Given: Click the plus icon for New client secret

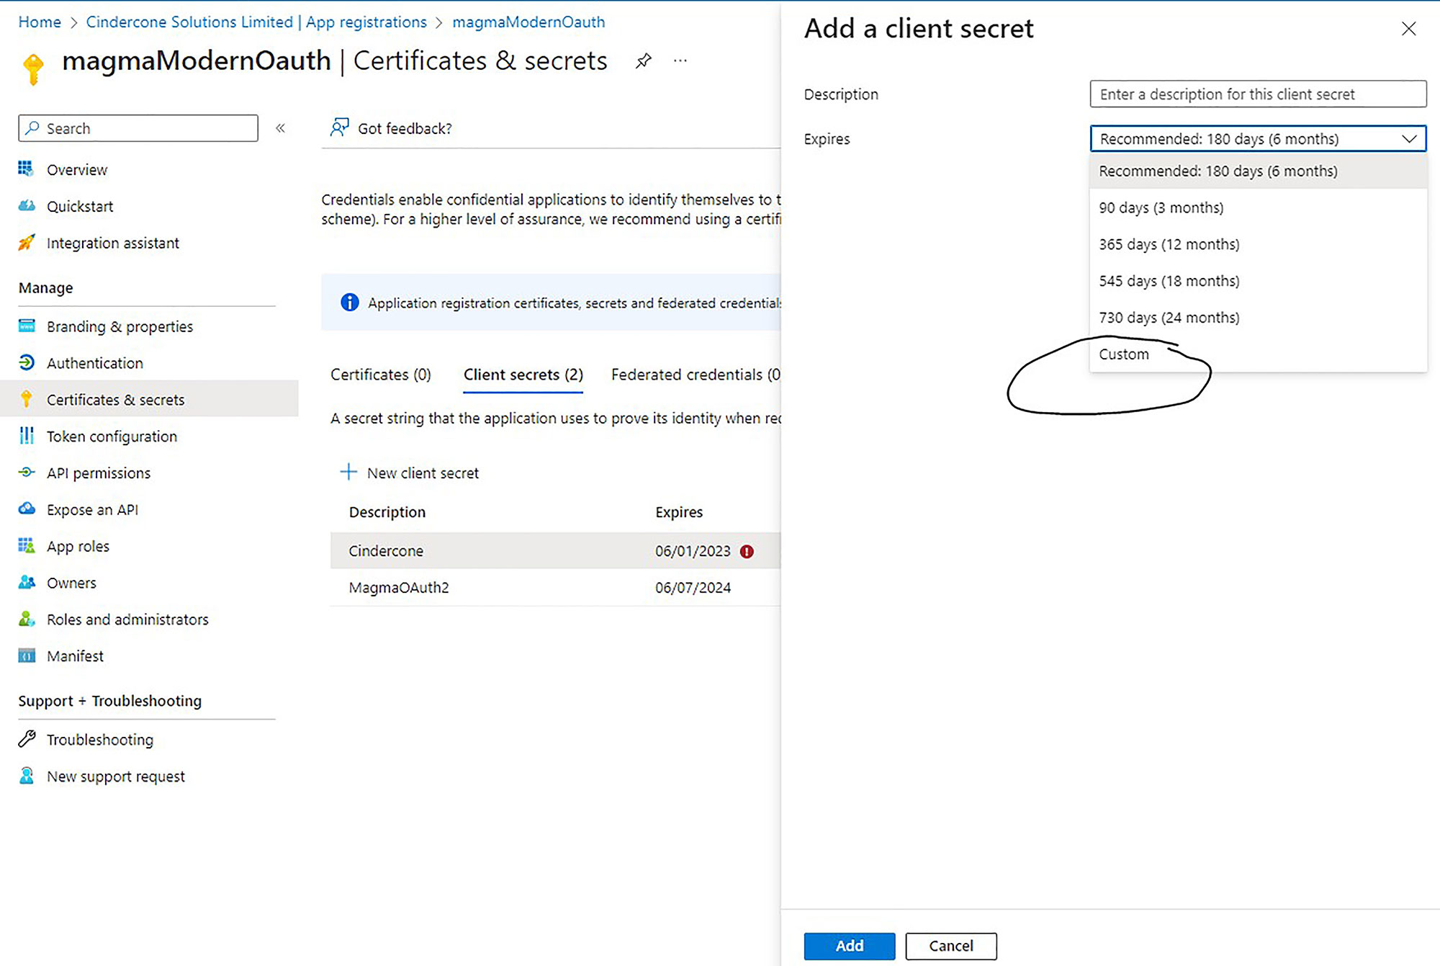Looking at the screenshot, I should [348, 472].
